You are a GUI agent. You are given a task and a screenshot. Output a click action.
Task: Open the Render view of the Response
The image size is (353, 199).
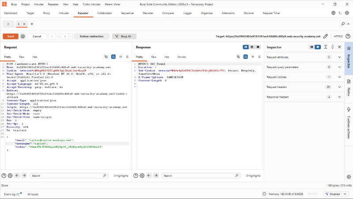pos(182,57)
